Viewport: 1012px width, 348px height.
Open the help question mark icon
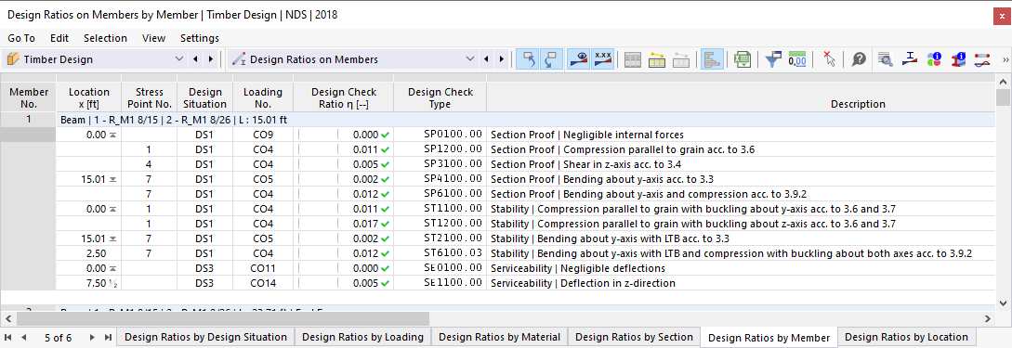click(x=859, y=59)
